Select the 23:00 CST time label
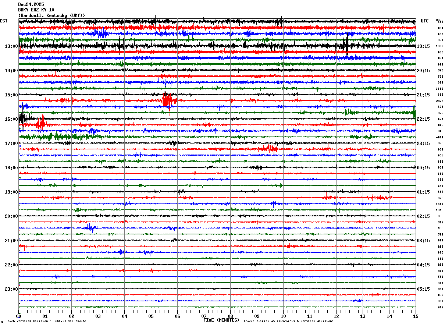Viewport: 445px width, 326px height. 11,289
